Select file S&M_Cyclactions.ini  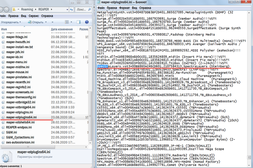pos(20,137)
